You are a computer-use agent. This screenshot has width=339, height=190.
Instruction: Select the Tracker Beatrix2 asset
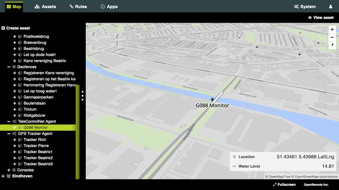pos(38,158)
